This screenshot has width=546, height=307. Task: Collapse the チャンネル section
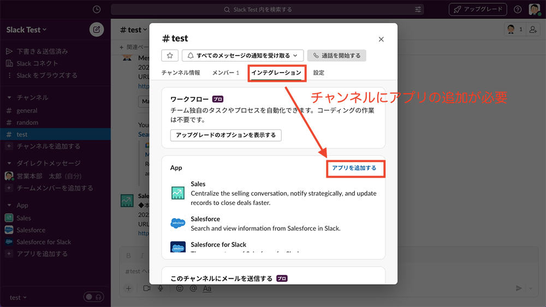[9, 98]
